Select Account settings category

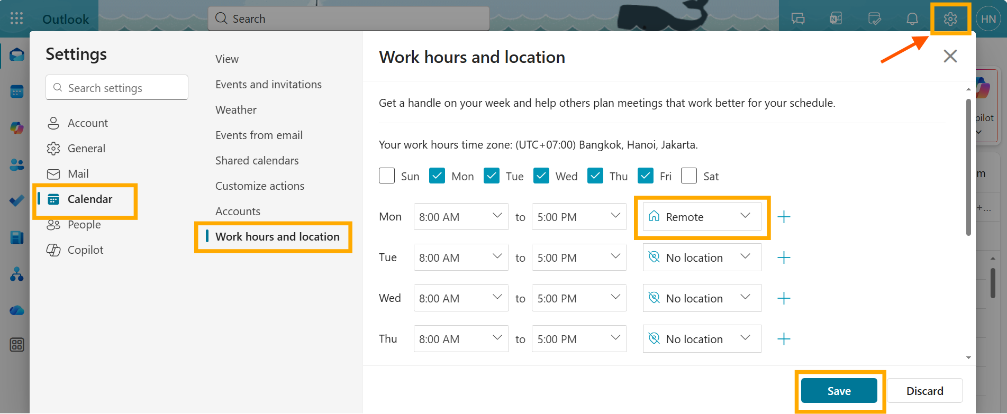78,123
